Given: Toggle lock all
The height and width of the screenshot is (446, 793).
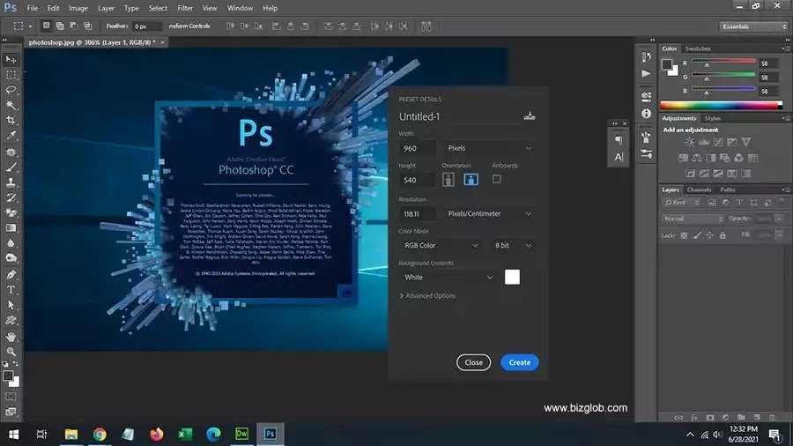Looking at the screenshot, I should [723, 235].
